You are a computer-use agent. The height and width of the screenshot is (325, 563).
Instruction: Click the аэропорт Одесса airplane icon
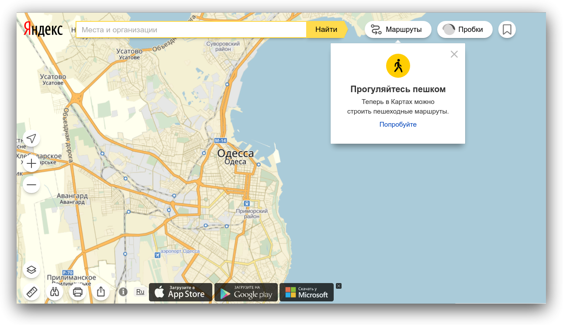point(157,255)
